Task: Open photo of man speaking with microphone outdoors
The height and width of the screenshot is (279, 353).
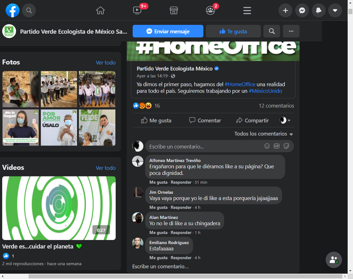Action: pyautogui.click(x=20, y=89)
